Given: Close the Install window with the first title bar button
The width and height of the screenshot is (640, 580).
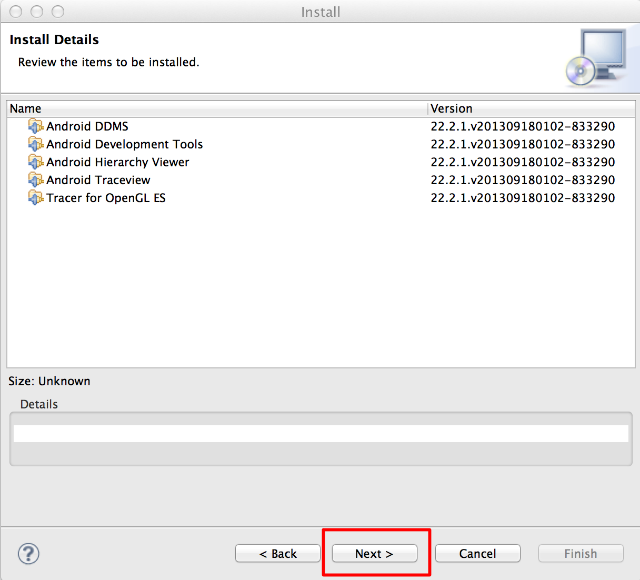Looking at the screenshot, I should (16, 12).
